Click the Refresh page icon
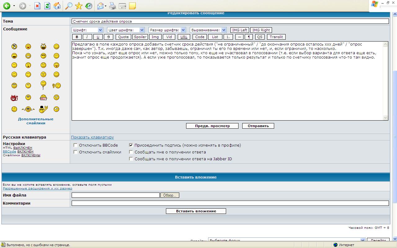The height and width of the screenshot is (248, 397). 47,6
